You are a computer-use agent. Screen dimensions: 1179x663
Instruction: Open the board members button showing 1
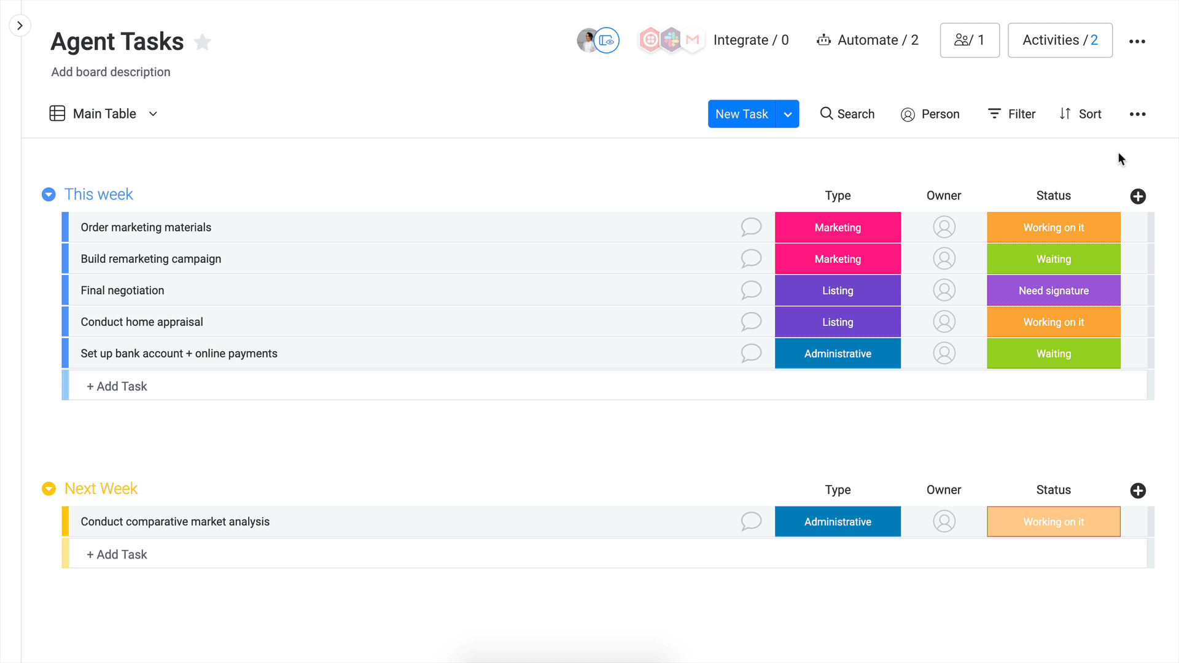click(970, 41)
